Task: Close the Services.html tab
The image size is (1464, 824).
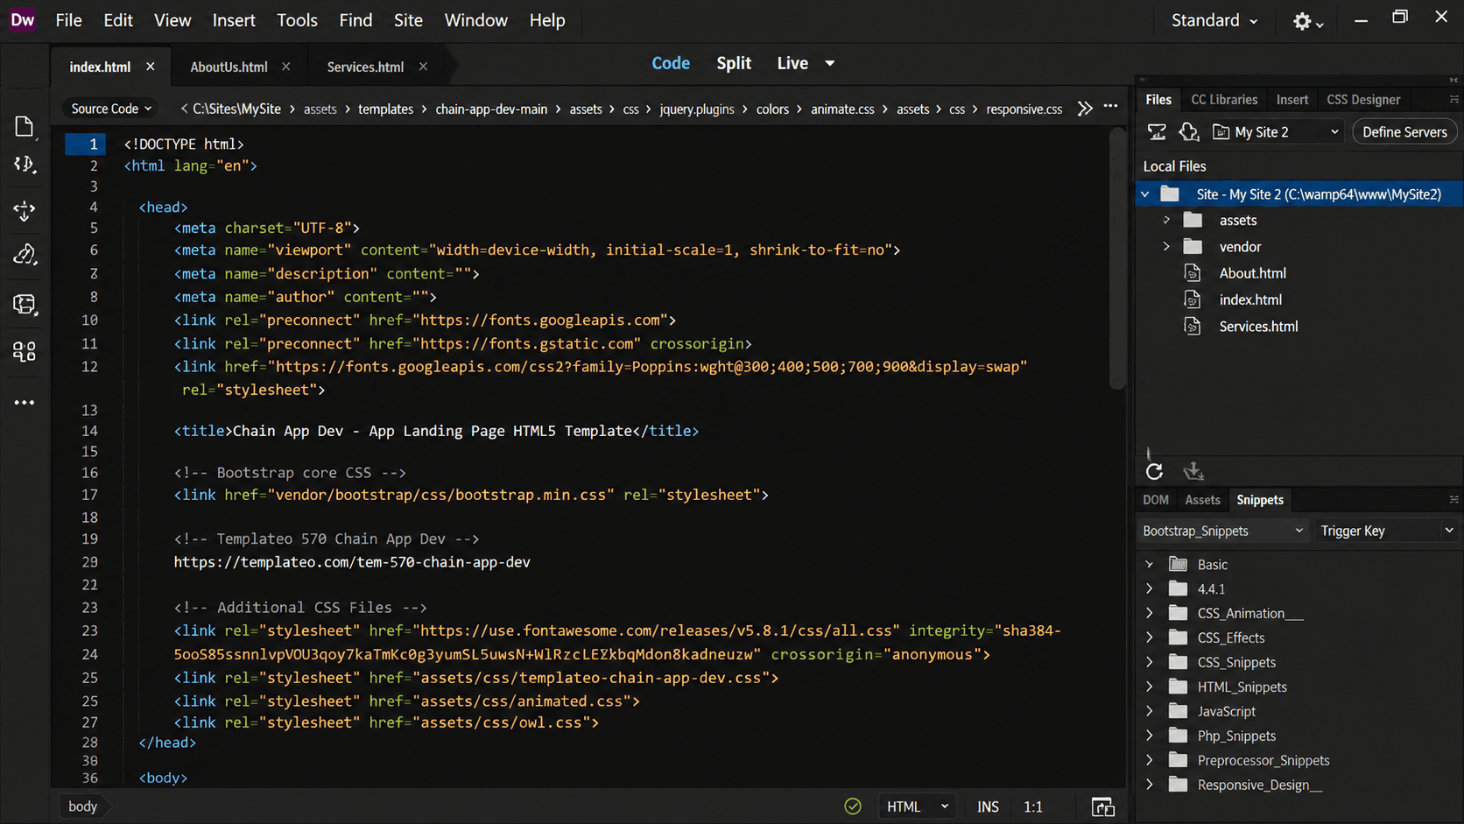Action: (x=423, y=67)
